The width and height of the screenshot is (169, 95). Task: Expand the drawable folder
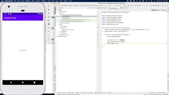60,26
